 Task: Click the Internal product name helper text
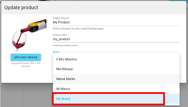pyautogui.click(x=65, y=45)
